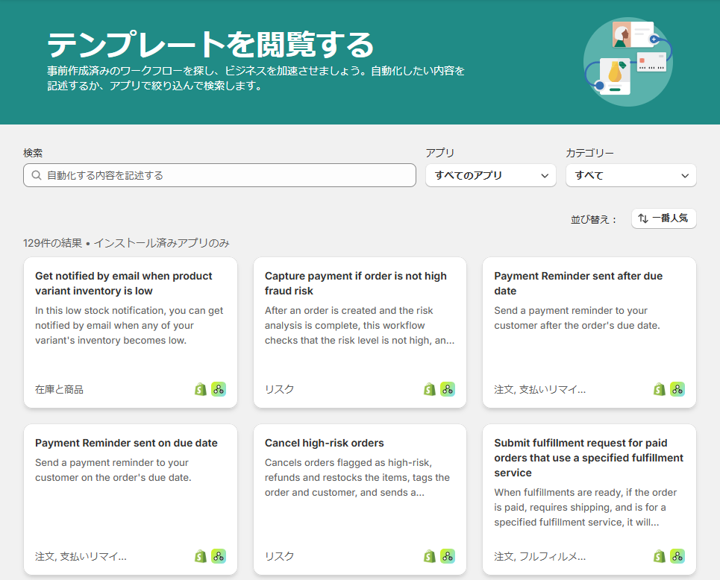Click the Cancel high-risk orders description text
This screenshot has width=720, height=580.
tap(357, 478)
